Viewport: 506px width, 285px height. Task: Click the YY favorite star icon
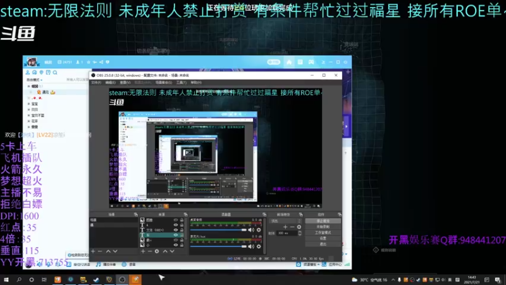(x=89, y=62)
